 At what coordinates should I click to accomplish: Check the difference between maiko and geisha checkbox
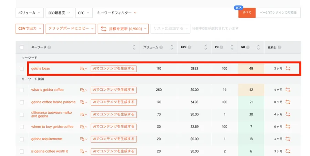22,114
